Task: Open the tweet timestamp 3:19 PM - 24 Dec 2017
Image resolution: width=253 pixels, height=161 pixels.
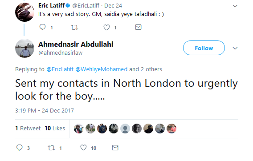Action: pos(45,111)
